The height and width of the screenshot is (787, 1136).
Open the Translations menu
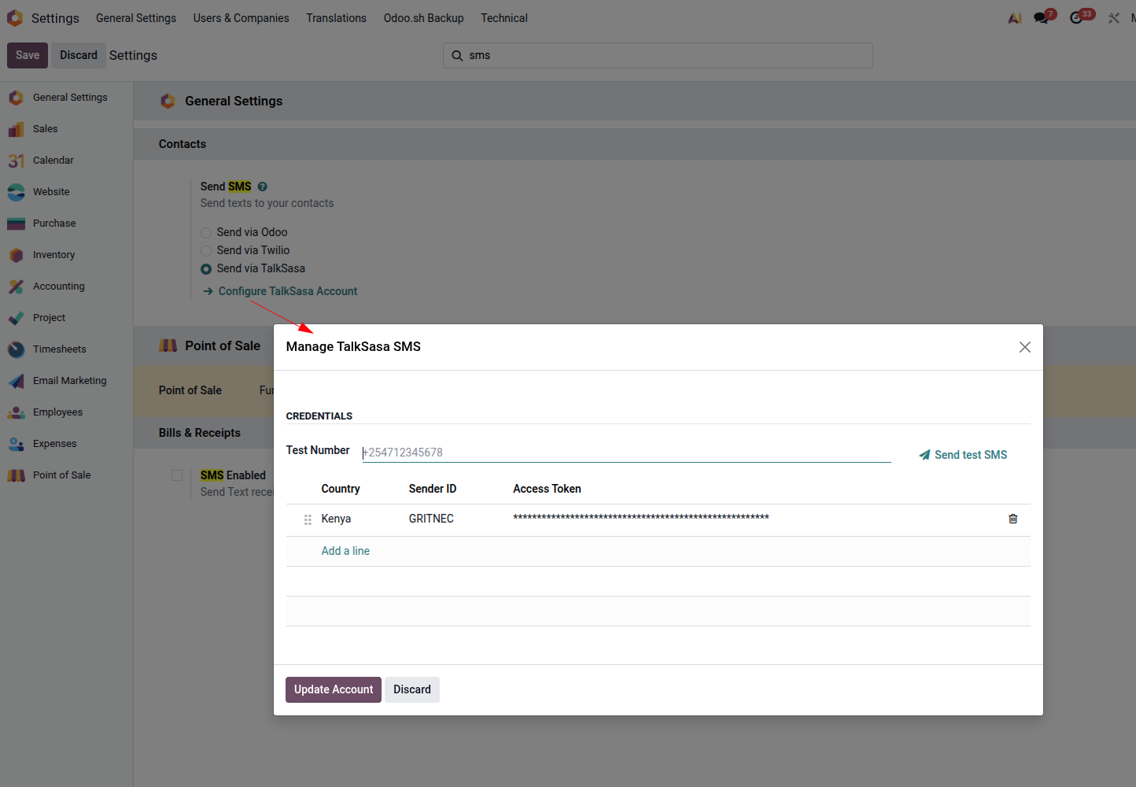tap(337, 17)
